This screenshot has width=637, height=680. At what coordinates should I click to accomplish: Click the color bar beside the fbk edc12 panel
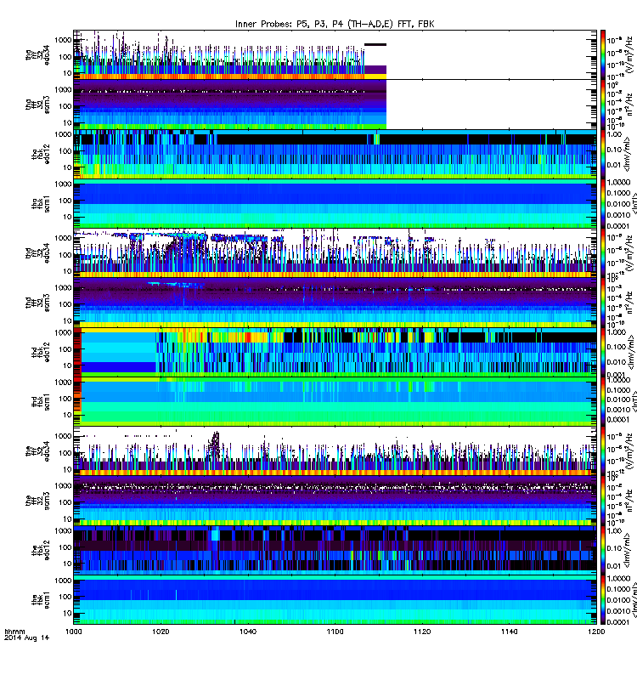click(603, 550)
